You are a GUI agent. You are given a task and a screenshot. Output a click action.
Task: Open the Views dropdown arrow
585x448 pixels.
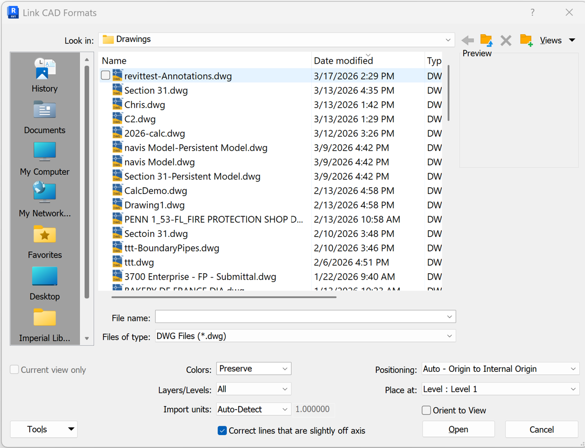click(x=572, y=40)
